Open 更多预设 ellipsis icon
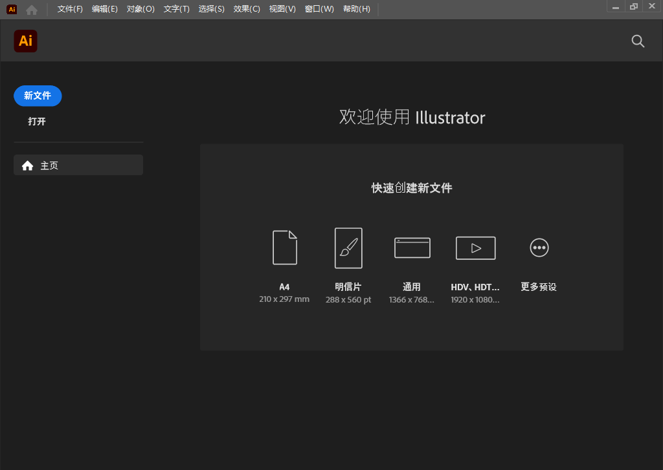This screenshot has width=663, height=470. [539, 248]
